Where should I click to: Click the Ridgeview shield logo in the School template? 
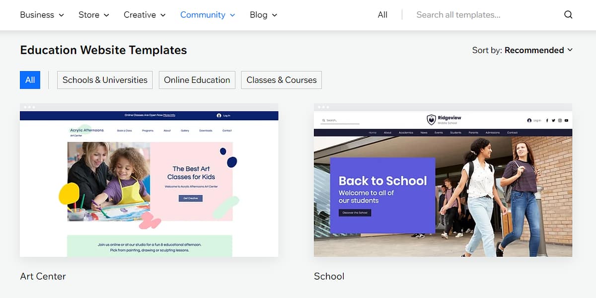pyautogui.click(x=431, y=119)
